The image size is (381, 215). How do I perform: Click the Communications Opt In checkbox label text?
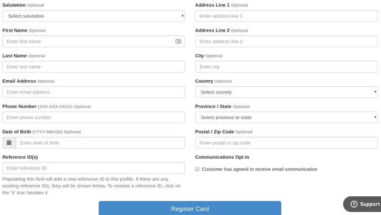pyautogui.click(x=260, y=169)
